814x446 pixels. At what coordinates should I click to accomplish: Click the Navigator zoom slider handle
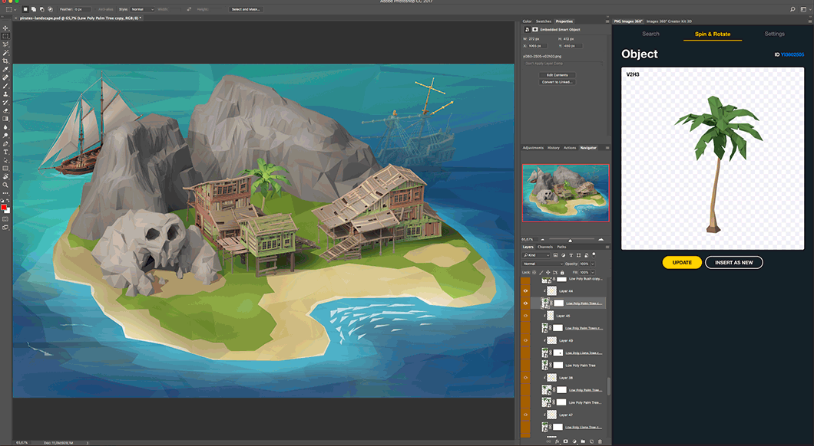[x=570, y=240]
